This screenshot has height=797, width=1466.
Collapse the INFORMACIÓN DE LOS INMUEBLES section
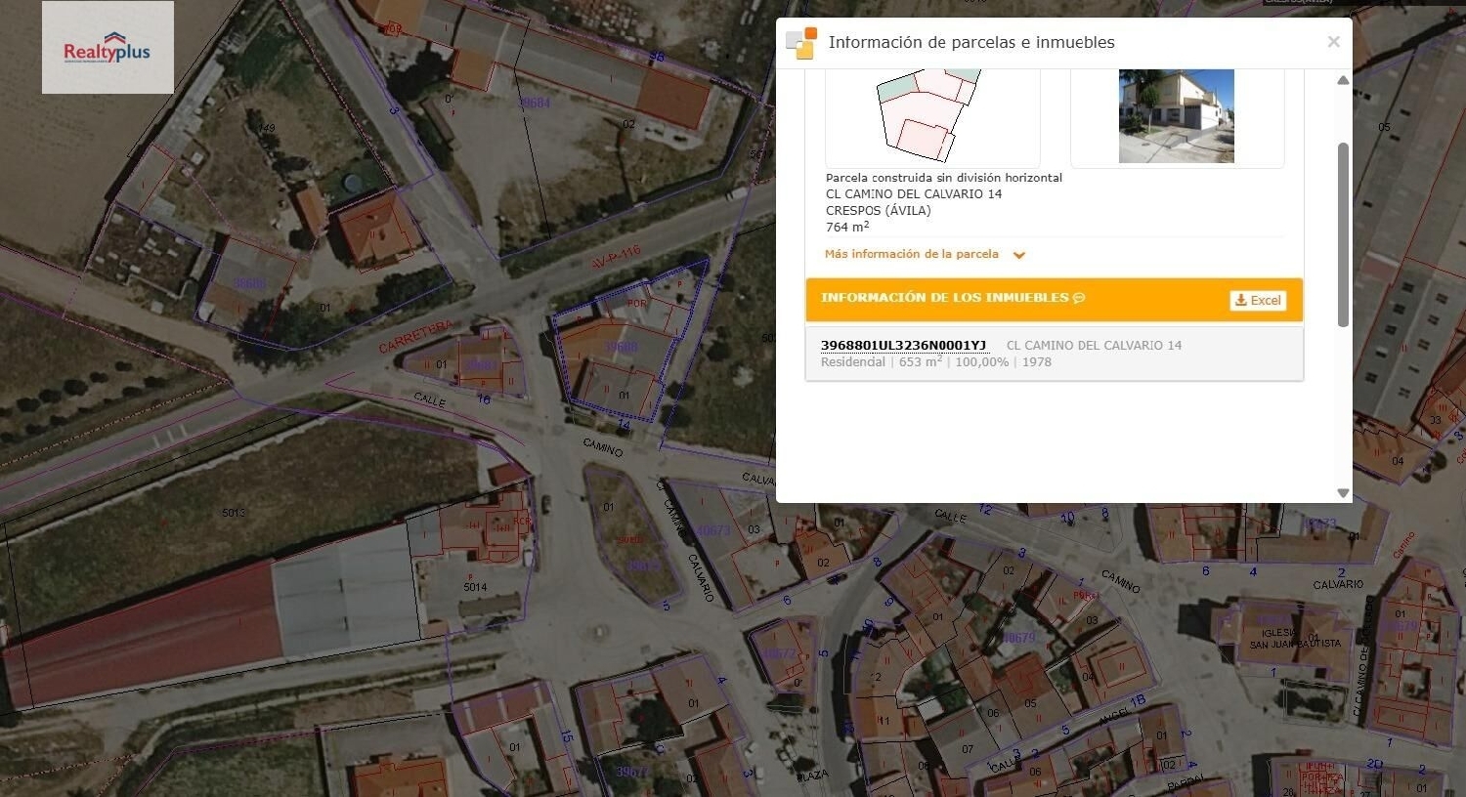945,297
